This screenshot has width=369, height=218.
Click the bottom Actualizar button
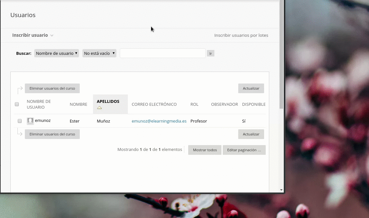tap(251, 134)
